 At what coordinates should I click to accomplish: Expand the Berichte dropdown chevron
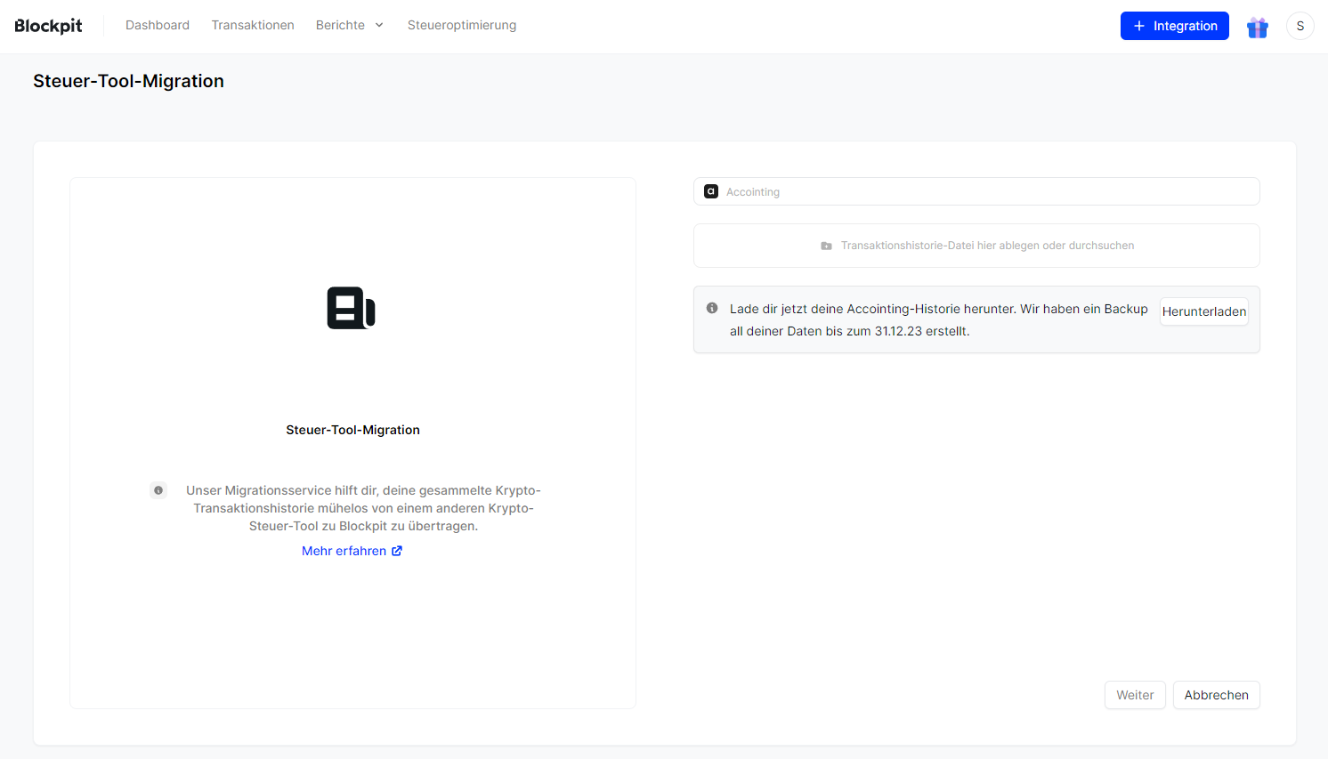tap(379, 25)
